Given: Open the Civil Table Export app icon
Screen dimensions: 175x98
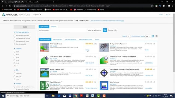Looking at the screenshot, I should pyautogui.click(x=45, y=47).
